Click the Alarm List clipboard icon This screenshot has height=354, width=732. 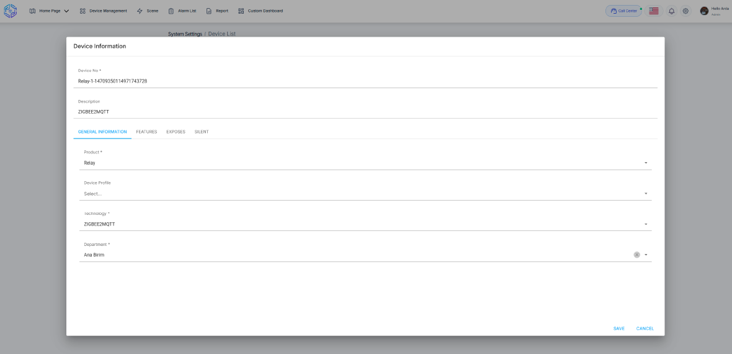coord(171,11)
